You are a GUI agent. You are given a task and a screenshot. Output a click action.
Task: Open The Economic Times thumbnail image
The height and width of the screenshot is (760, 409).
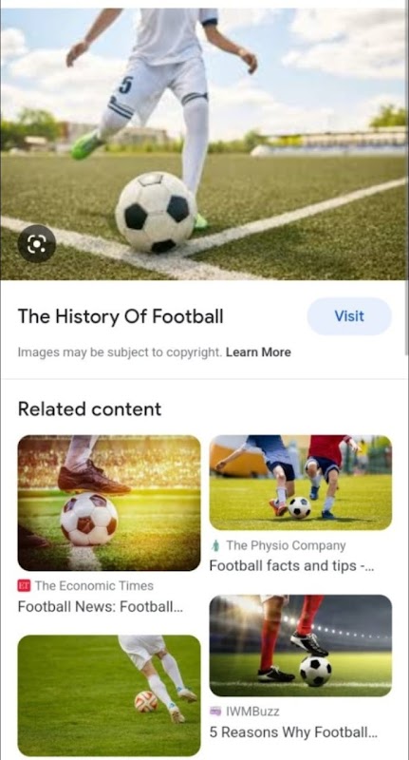pyautogui.click(x=109, y=503)
